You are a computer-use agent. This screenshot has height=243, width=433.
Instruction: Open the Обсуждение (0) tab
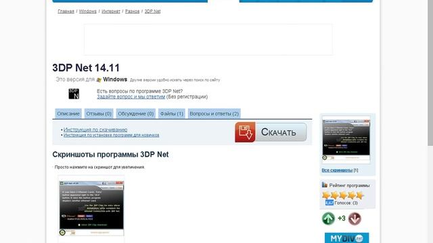[x=135, y=113]
